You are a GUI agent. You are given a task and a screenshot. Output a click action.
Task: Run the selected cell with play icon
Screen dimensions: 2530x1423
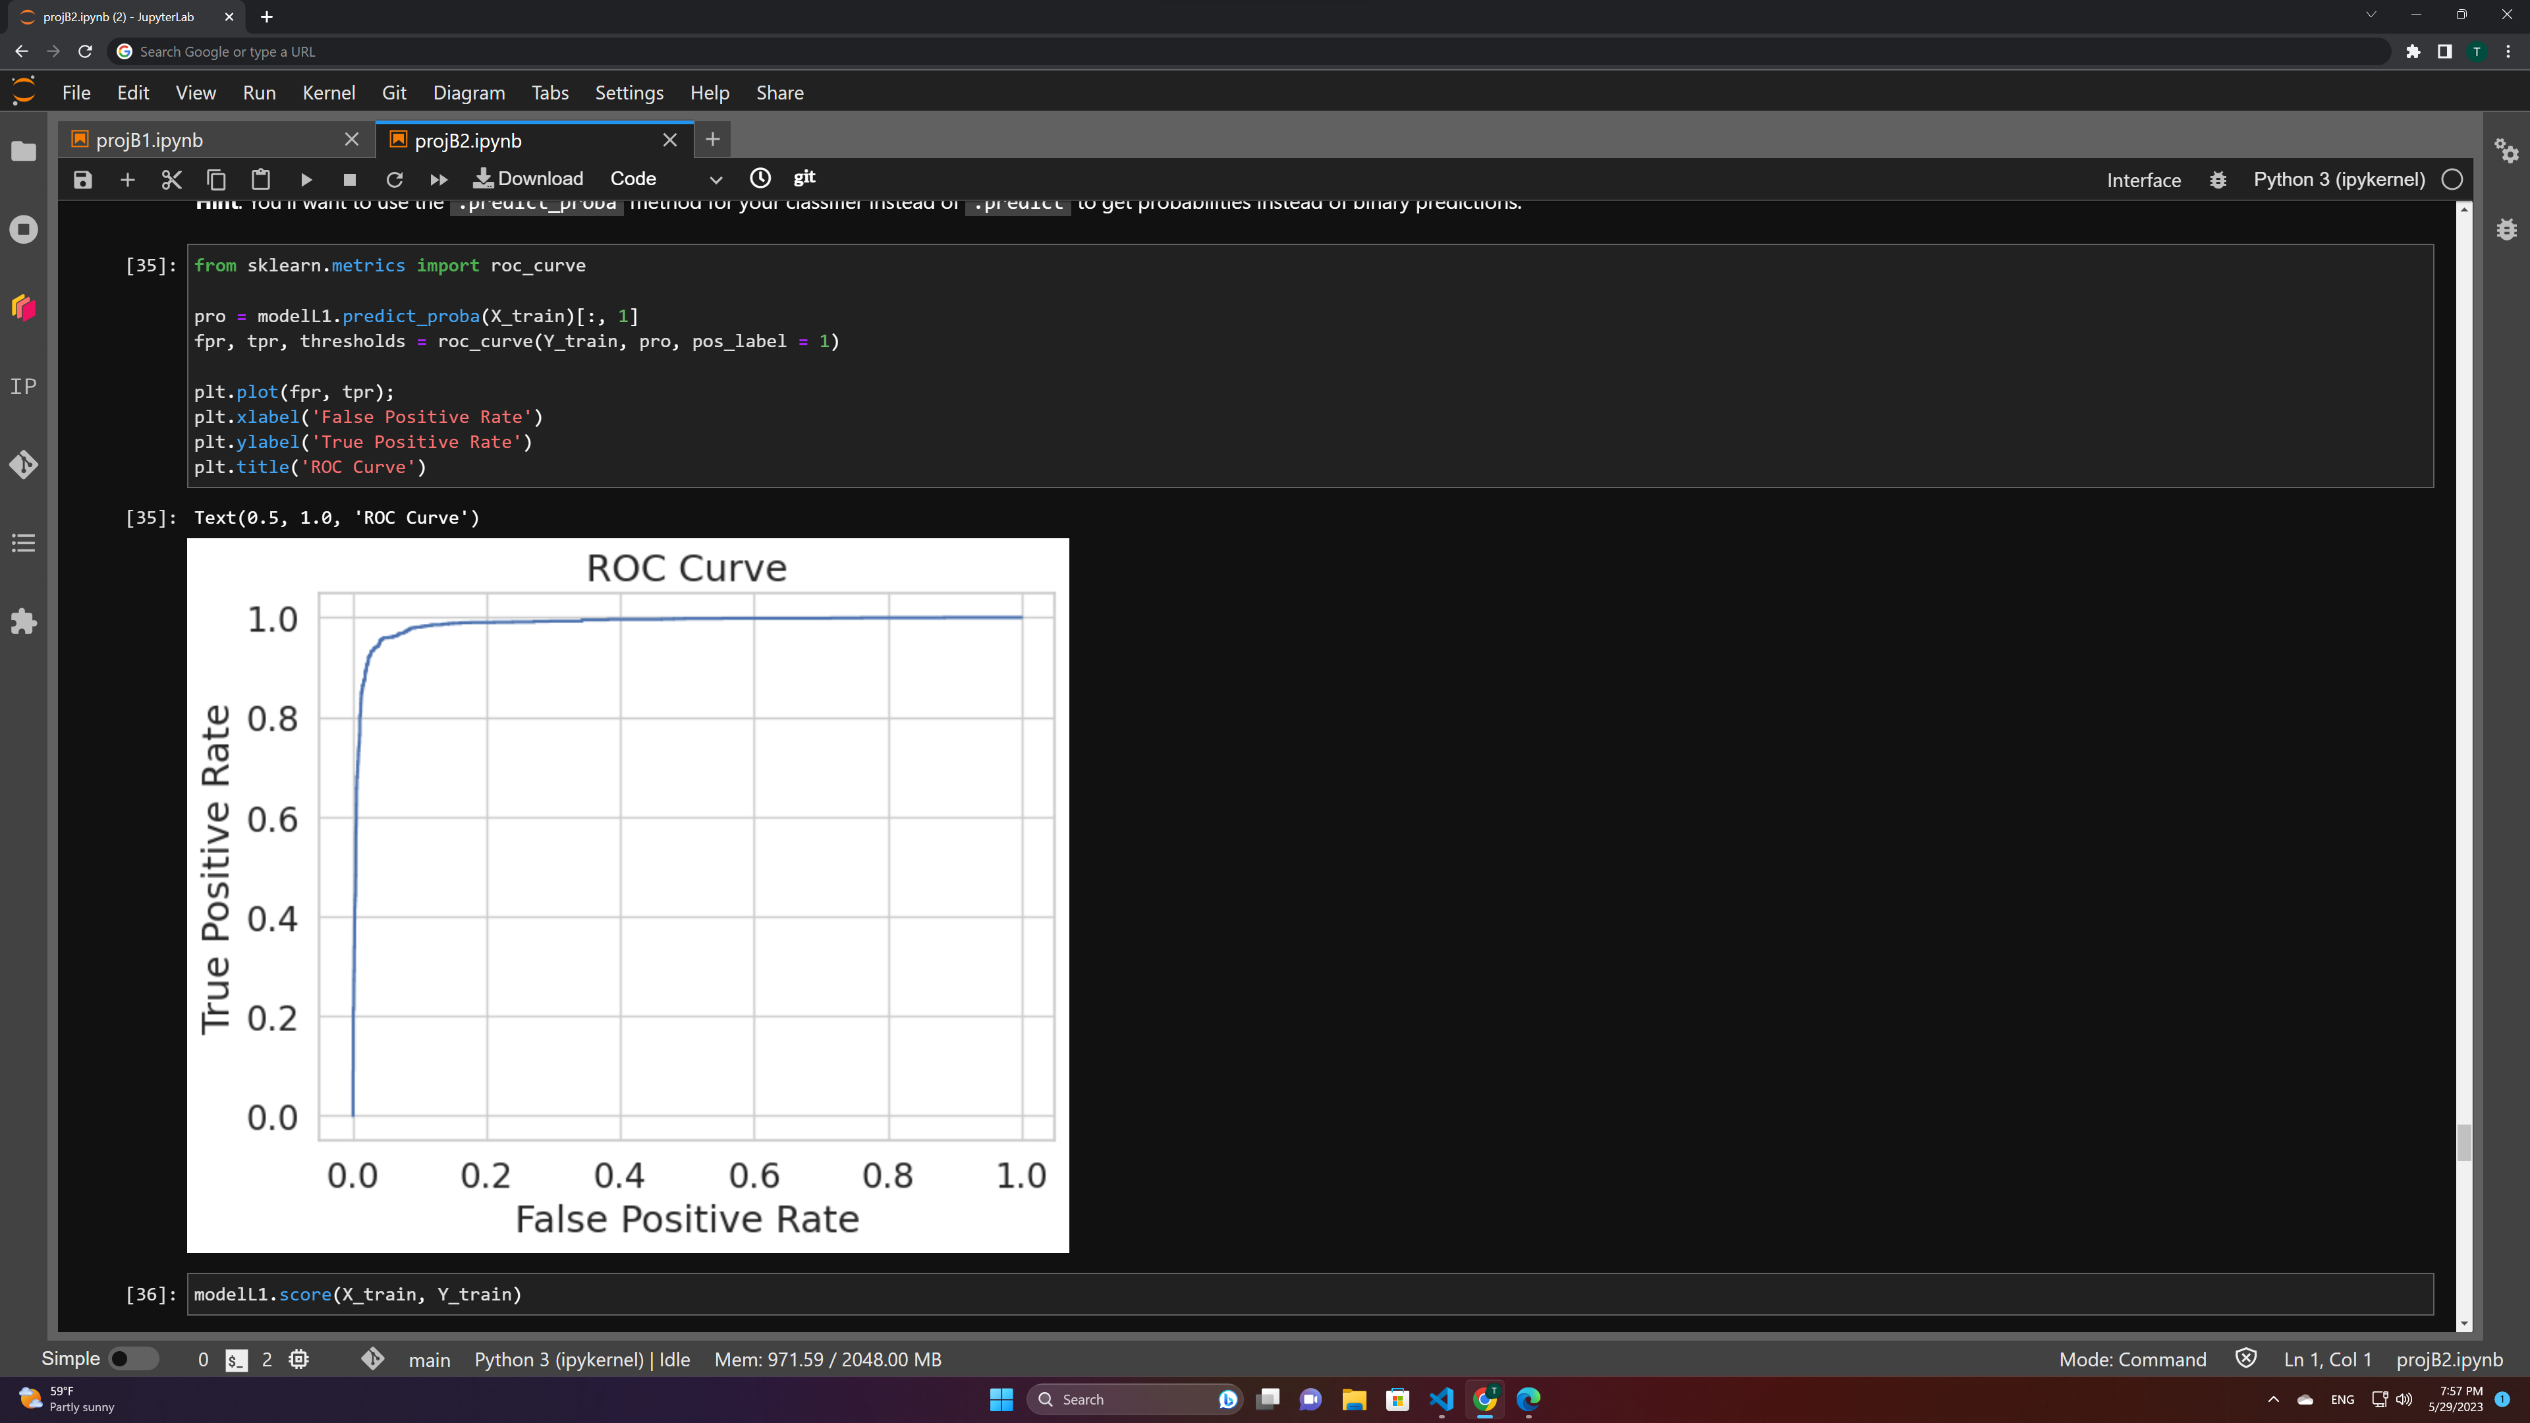pyautogui.click(x=306, y=180)
